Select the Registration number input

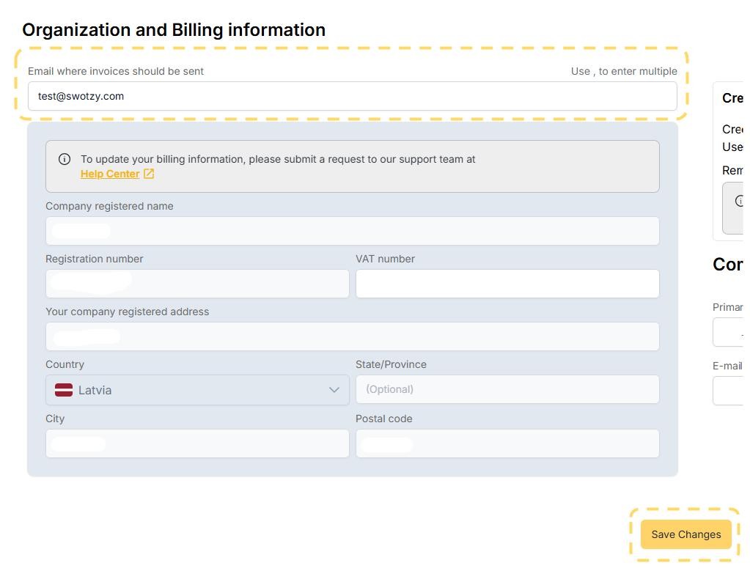(197, 284)
